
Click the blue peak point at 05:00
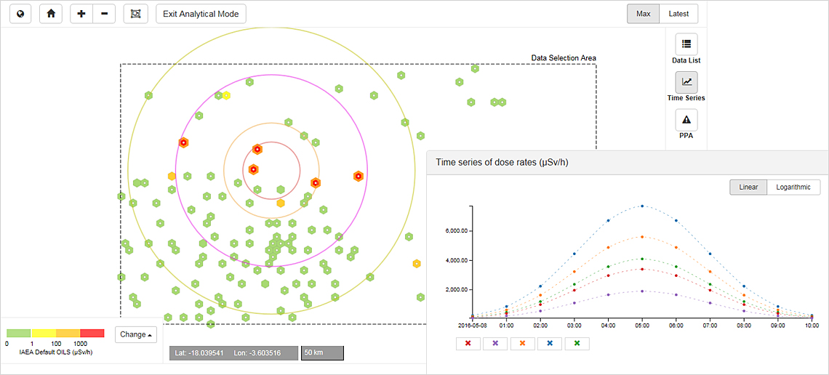[x=642, y=206]
